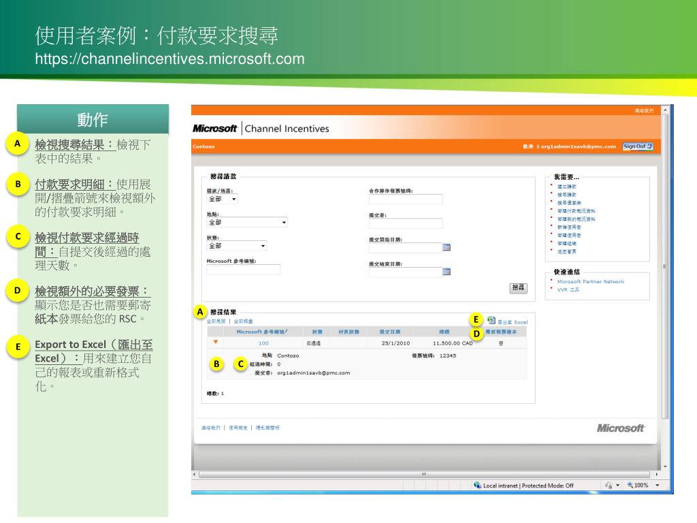Sort by the 狀態 status column header
This screenshot has height=523, width=697.
[x=317, y=332]
